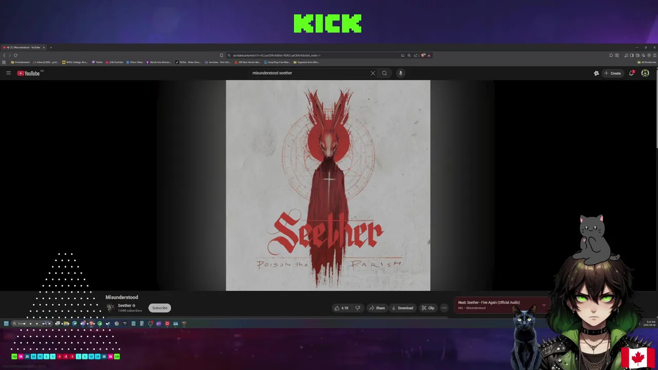Screen dimensions: 658x370
Task: Create a Clip of this video
Action: point(428,308)
